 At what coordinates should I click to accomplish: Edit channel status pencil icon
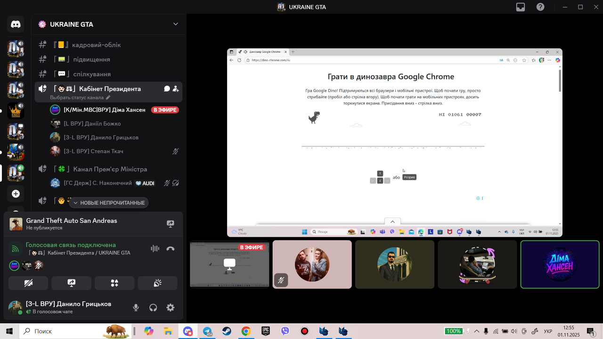pyautogui.click(x=108, y=97)
